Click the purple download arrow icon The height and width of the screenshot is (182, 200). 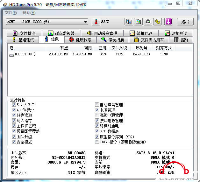pos(168,22)
